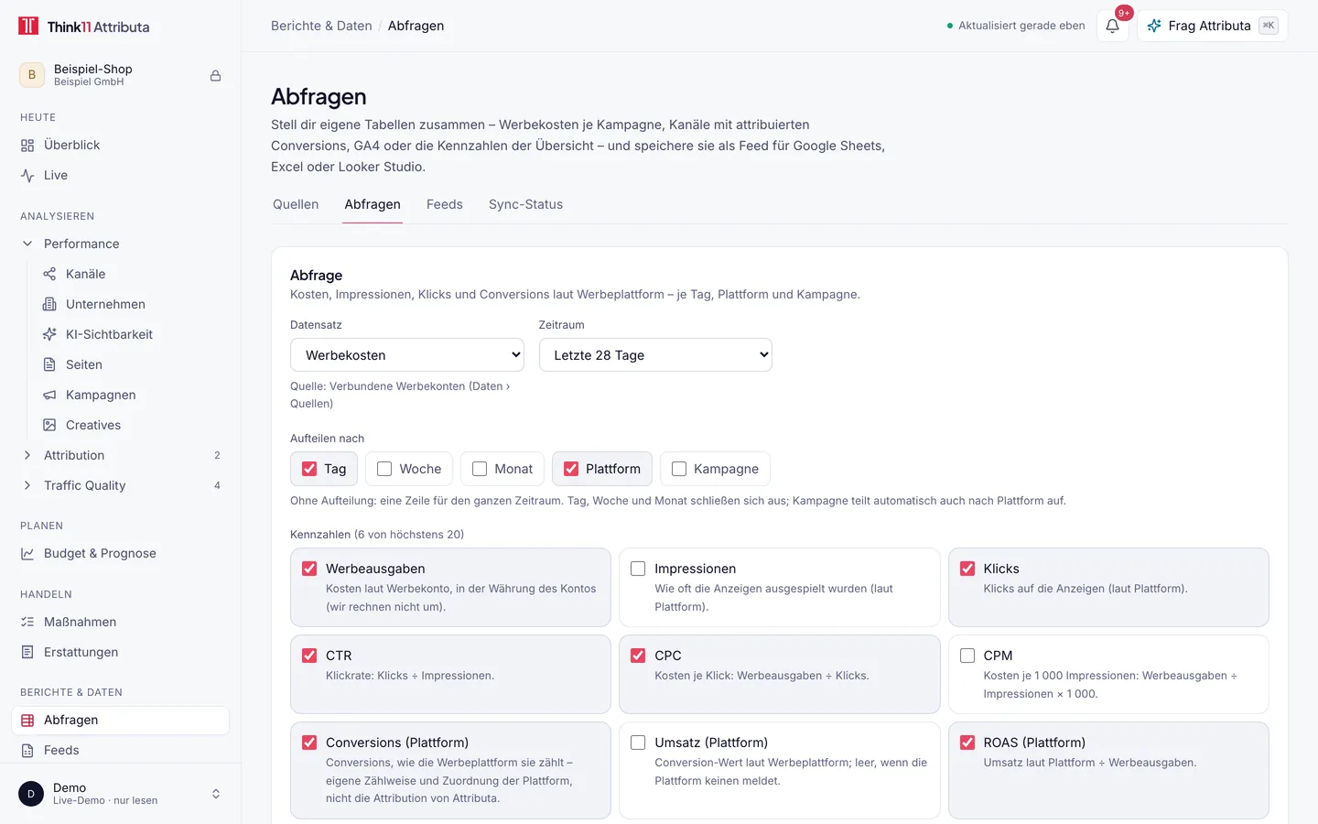Screen dimensions: 1318x824
Task: Uncheck the ROAS (Plattform) metric checkbox
Action: pos(967,743)
